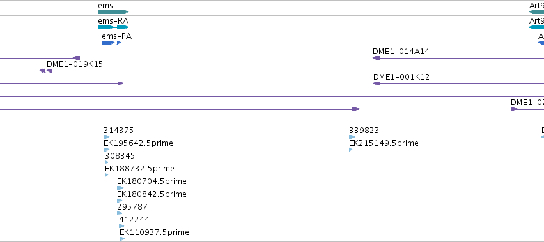Click the ems gene label
This screenshot has width=544, height=242.
pyautogui.click(x=105, y=6)
